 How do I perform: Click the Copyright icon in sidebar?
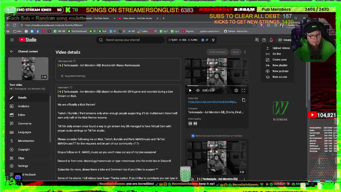click(x=11, y=150)
